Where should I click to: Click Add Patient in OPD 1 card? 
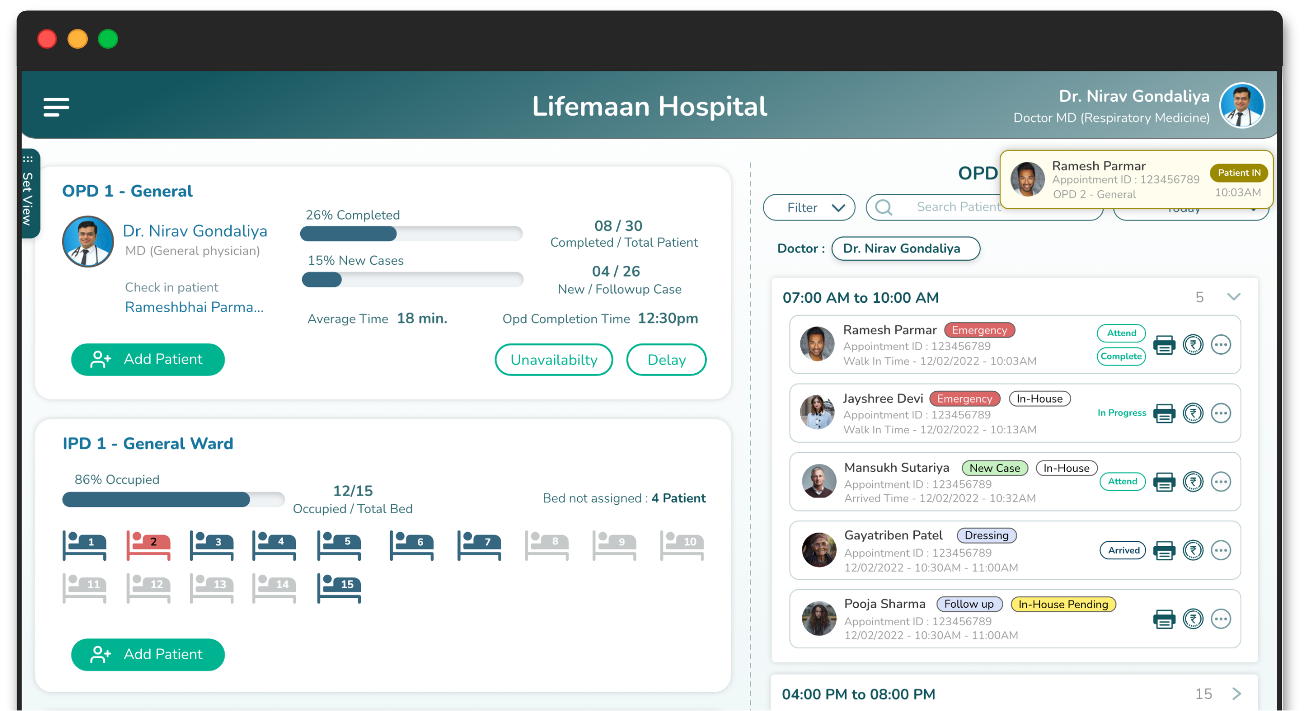pyautogui.click(x=148, y=359)
